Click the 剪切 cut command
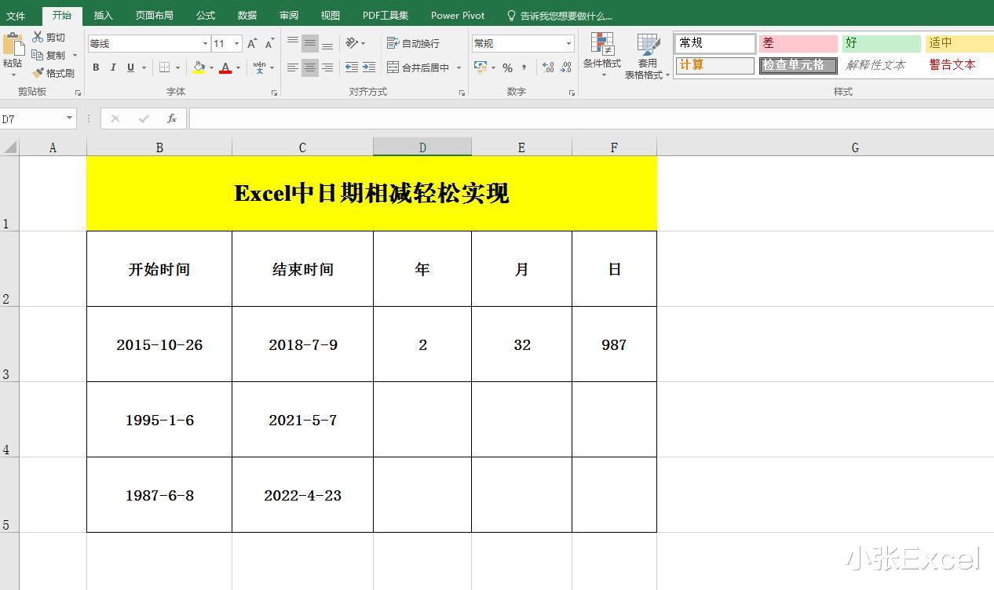Viewport: 994px width, 590px height. pos(52,37)
